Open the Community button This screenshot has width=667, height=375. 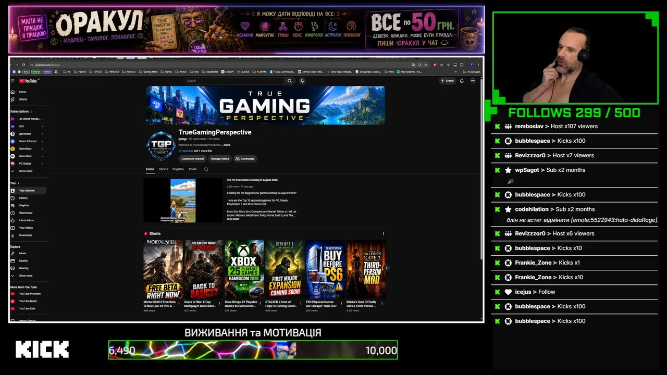pyautogui.click(x=245, y=159)
